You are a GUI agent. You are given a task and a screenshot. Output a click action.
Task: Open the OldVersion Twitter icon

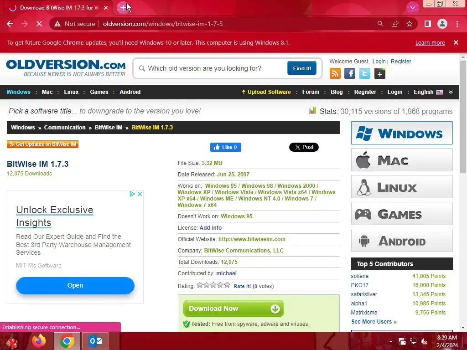coord(364,73)
